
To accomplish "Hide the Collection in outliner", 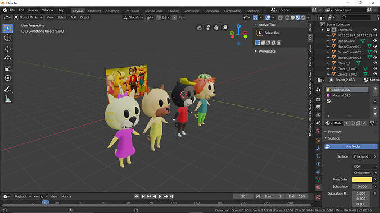I will 375,30.
